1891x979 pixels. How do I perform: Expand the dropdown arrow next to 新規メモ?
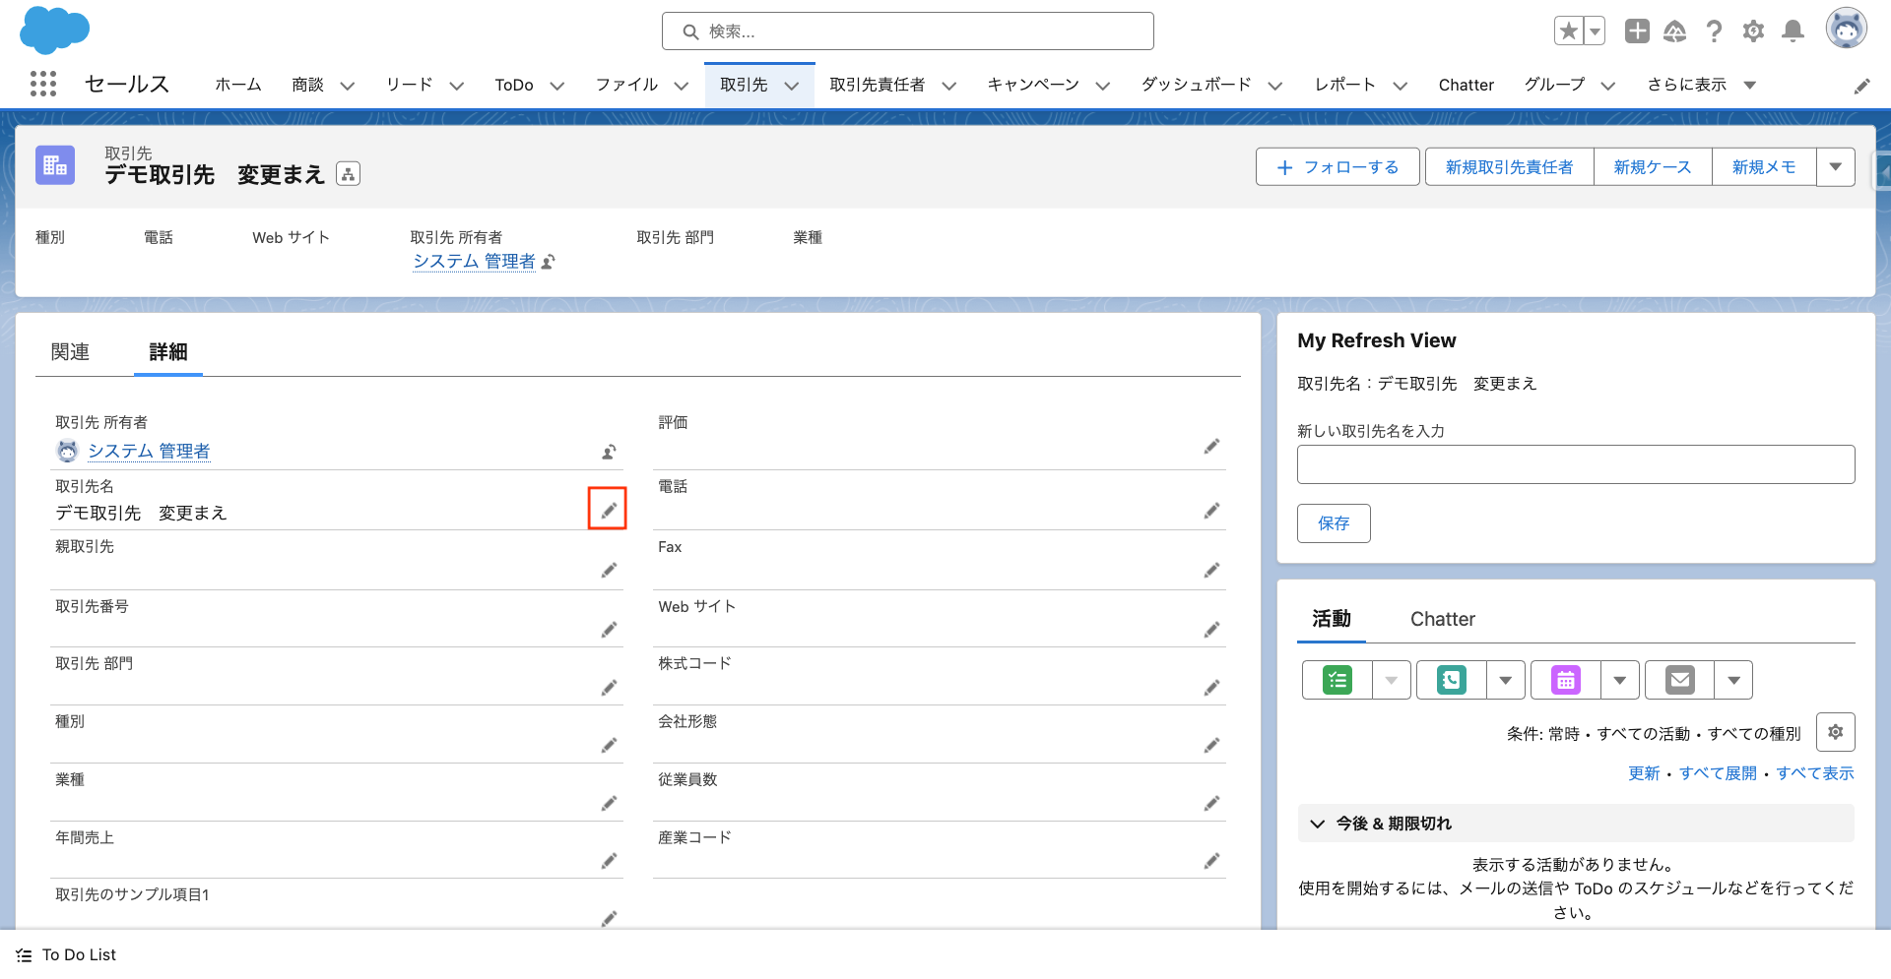coord(1835,166)
